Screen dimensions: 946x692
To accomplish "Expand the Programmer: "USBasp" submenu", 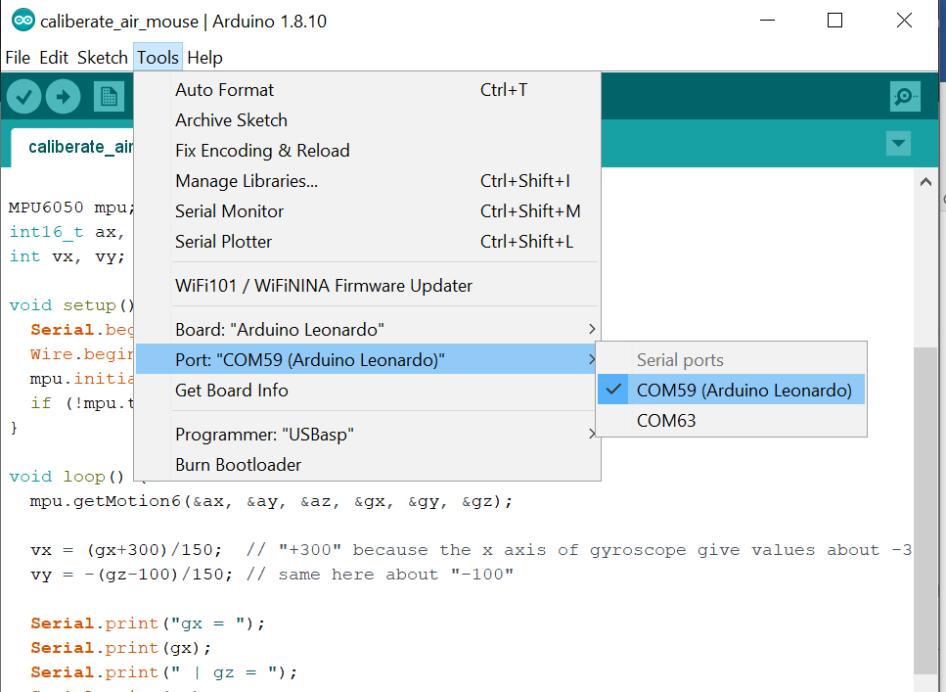I will click(368, 435).
